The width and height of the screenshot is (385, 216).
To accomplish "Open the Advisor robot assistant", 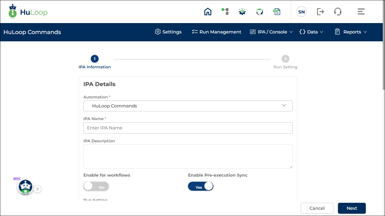I will [x=25, y=188].
